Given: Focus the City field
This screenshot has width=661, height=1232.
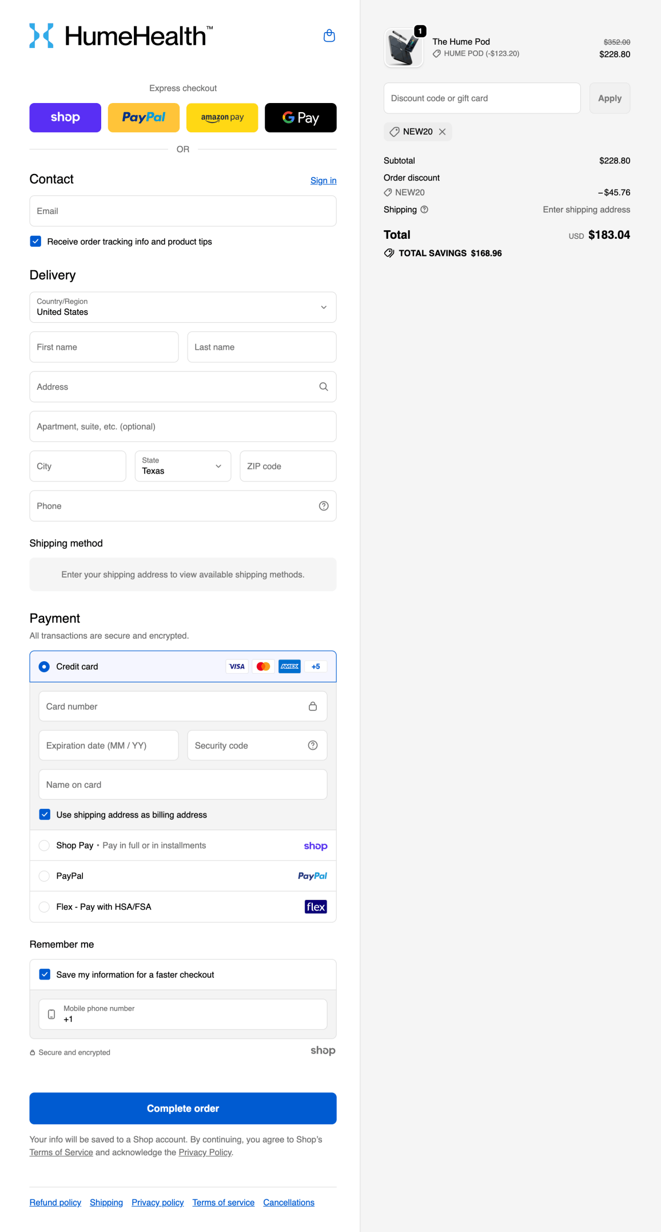Looking at the screenshot, I should click(78, 466).
